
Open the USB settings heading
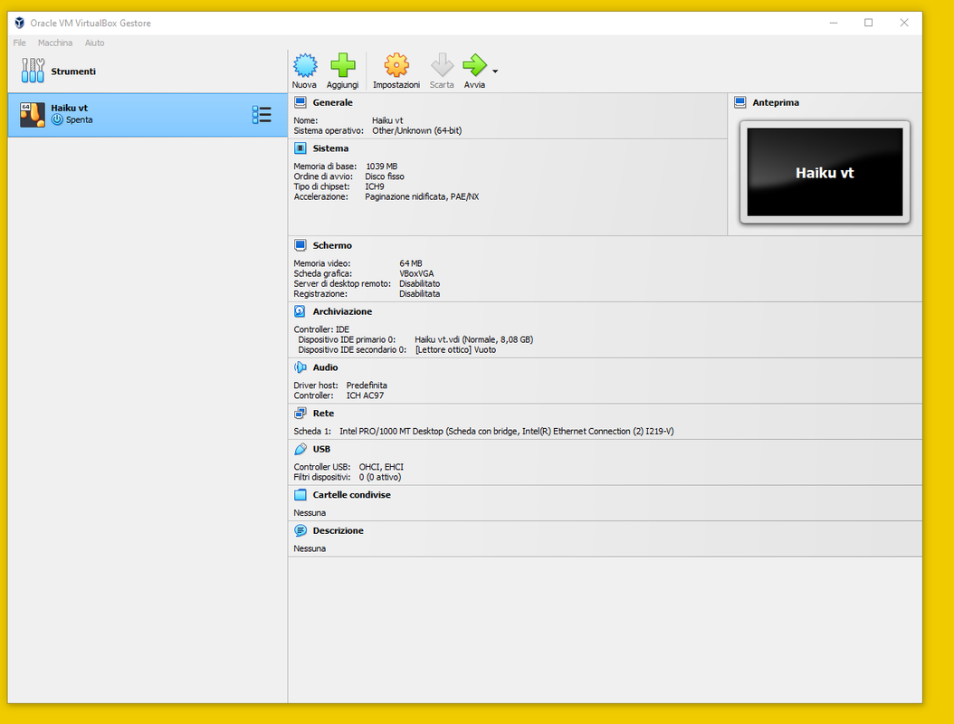321,449
